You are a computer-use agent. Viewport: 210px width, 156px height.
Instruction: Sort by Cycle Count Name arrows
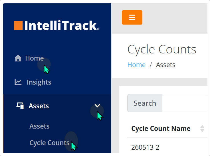click(202, 129)
